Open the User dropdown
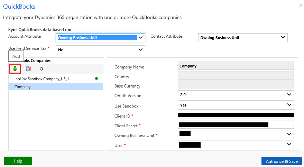 tap(236, 145)
